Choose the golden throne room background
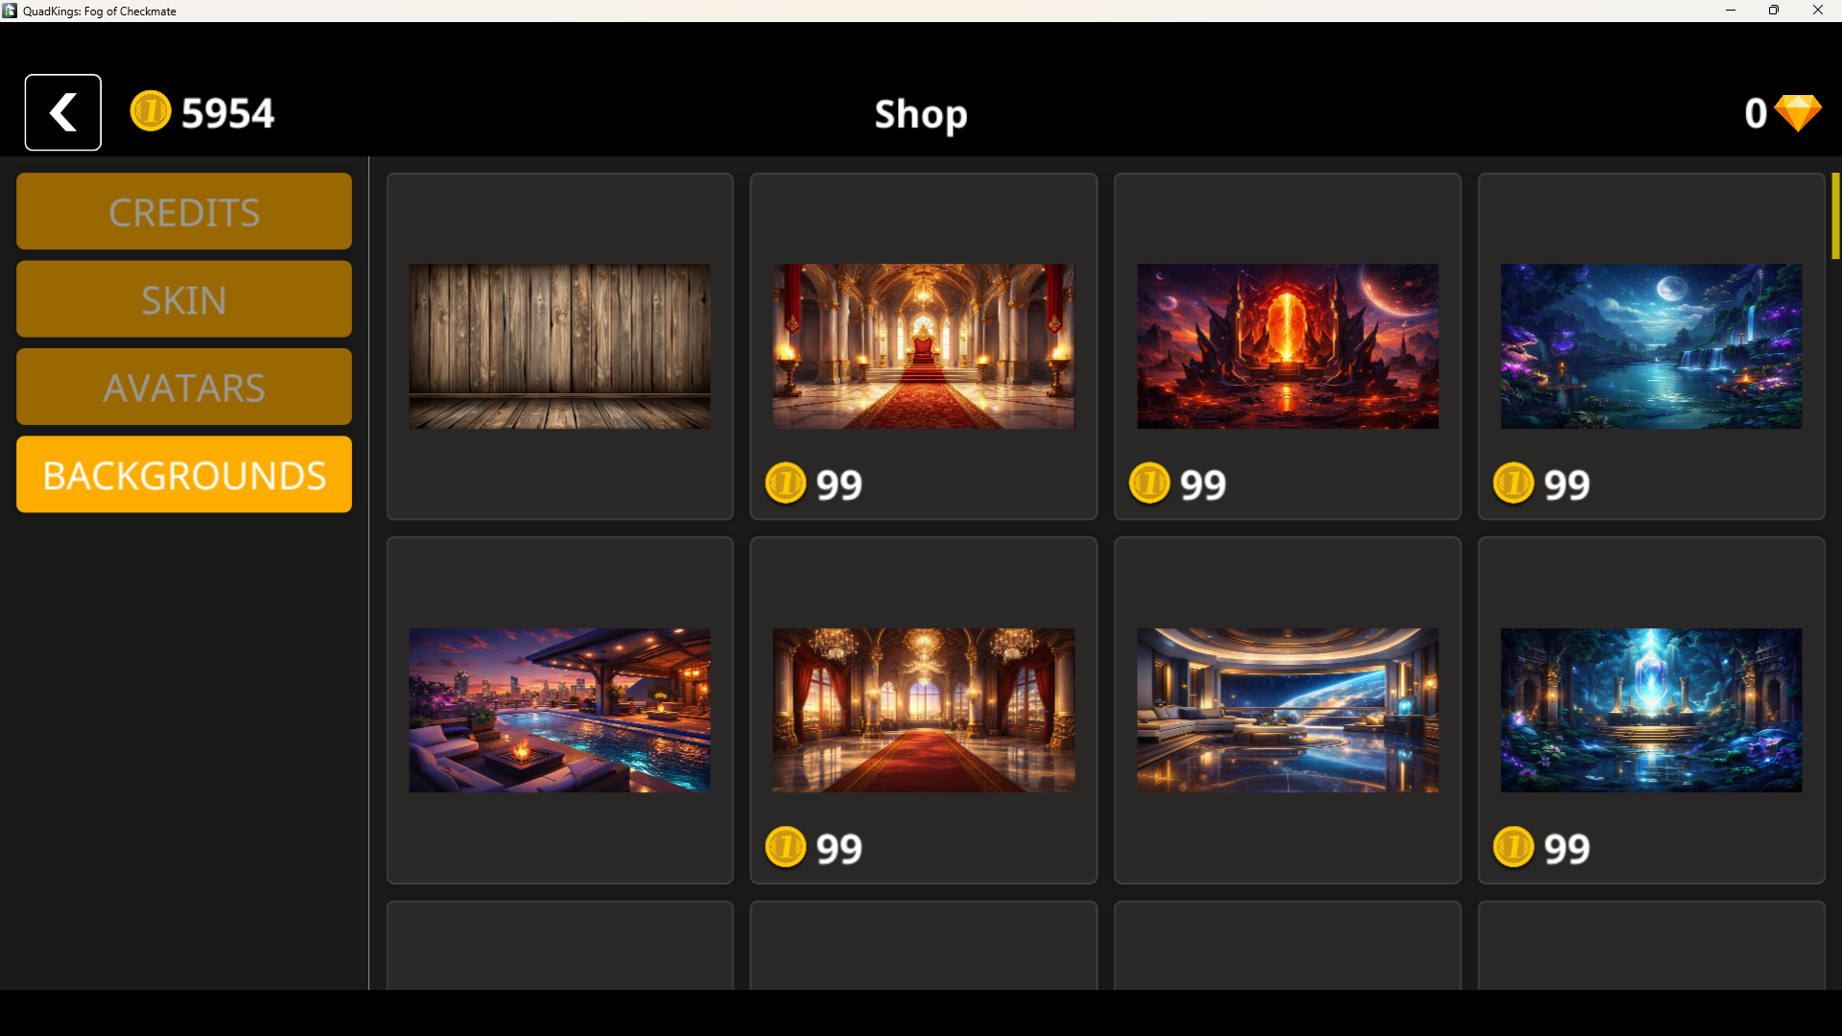The width and height of the screenshot is (1842, 1036). click(x=923, y=346)
